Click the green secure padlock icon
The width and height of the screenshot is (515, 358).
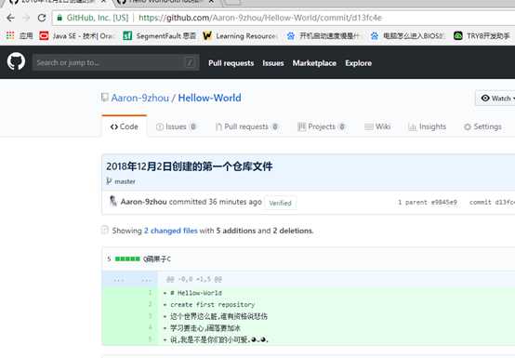59,18
